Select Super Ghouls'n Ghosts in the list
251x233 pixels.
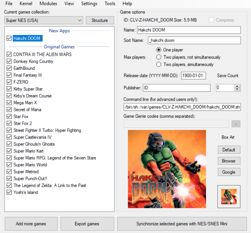[34, 144]
